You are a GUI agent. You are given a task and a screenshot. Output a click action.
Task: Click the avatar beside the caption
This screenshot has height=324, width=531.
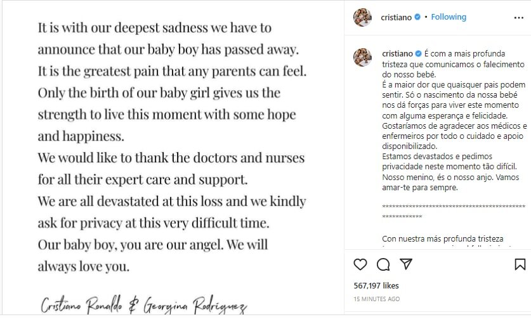click(x=362, y=56)
